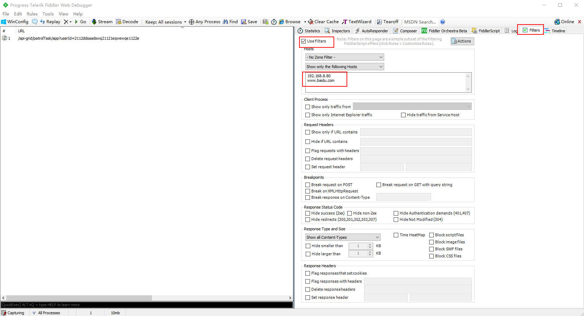Click the Go resume button
Screen dimensions: 584x316
pyautogui.click(x=81, y=22)
